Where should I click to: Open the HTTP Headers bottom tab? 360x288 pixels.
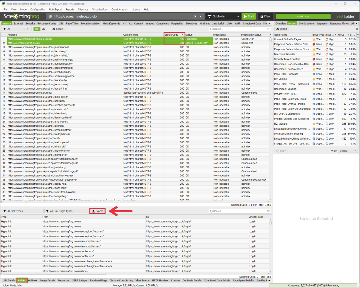(160, 280)
